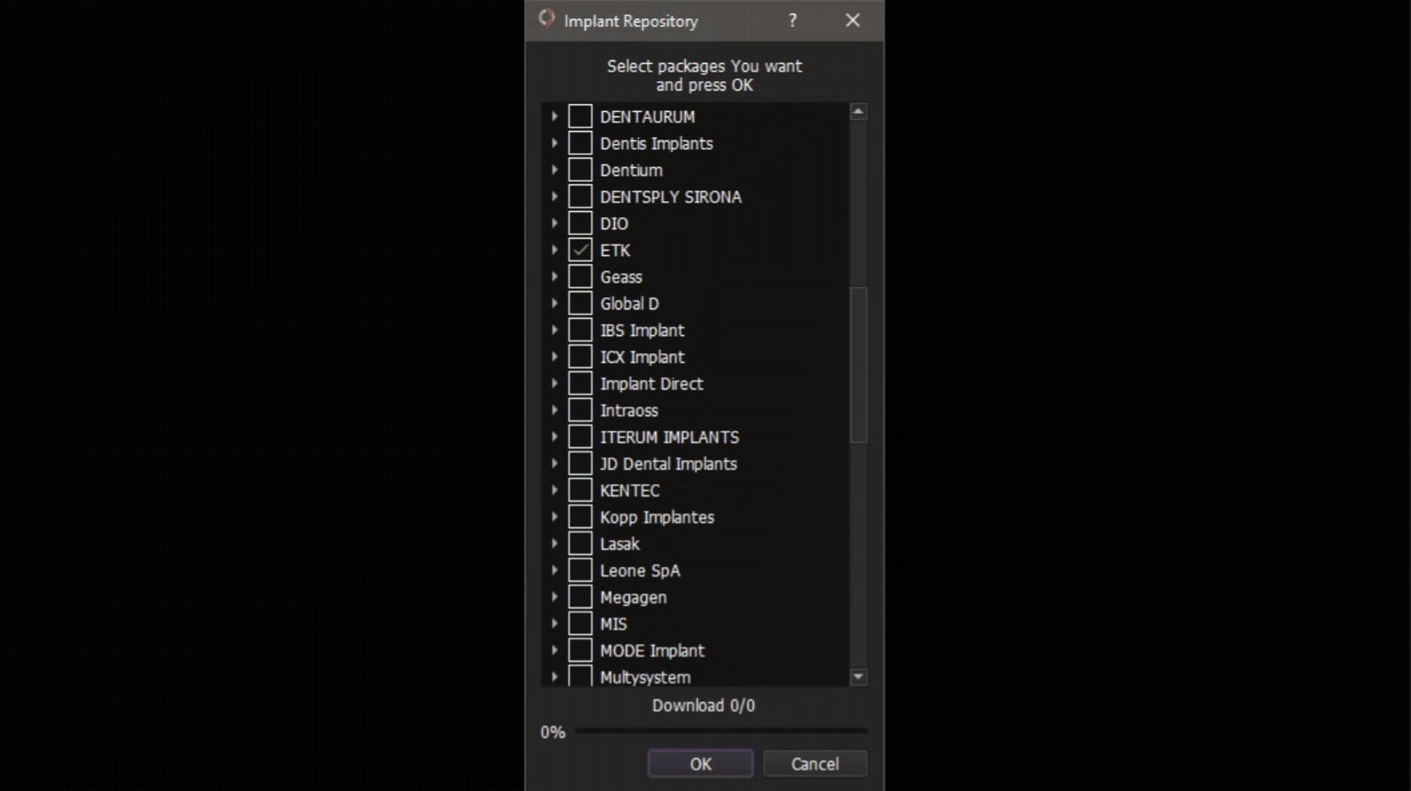Viewport: 1411px width, 791px height.
Task: Expand the MODE Implant arrow
Action: pos(555,651)
